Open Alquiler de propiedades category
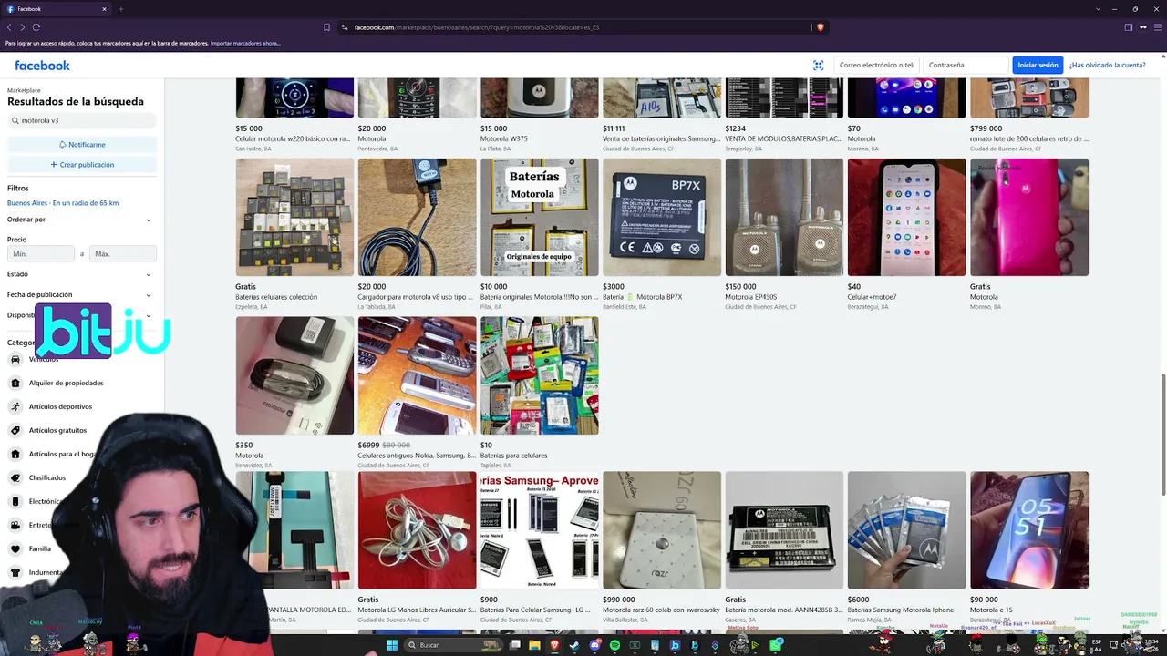 66,383
